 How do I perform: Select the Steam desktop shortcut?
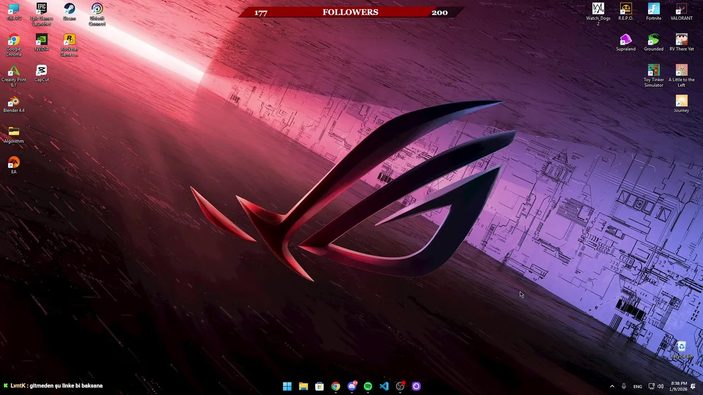69,12
